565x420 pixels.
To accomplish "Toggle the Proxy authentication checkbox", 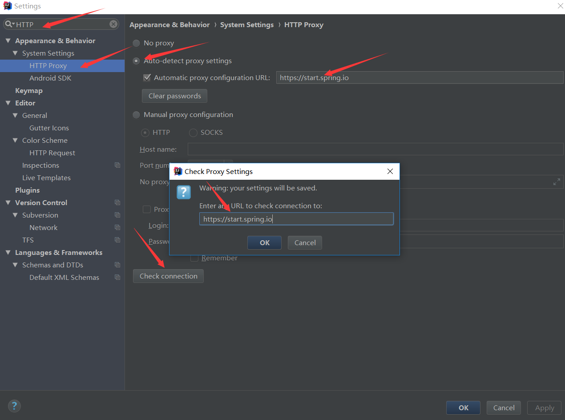I will point(147,209).
